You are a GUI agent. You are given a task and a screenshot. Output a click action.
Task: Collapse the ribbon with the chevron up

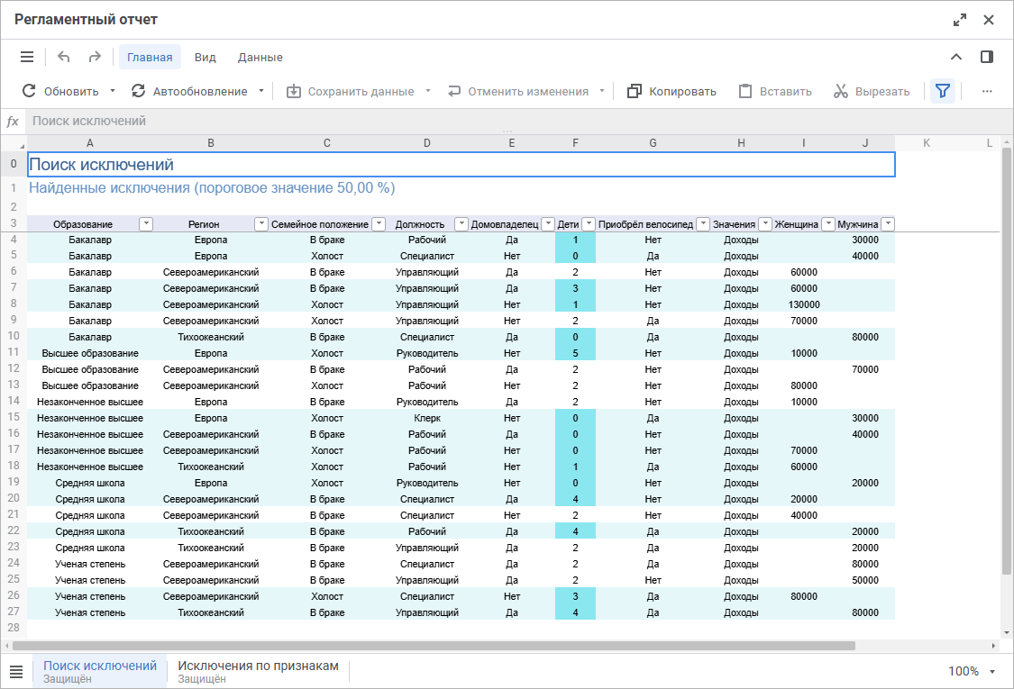(x=955, y=57)
